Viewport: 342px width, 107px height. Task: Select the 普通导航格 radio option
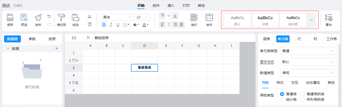[x=303, y=94]
